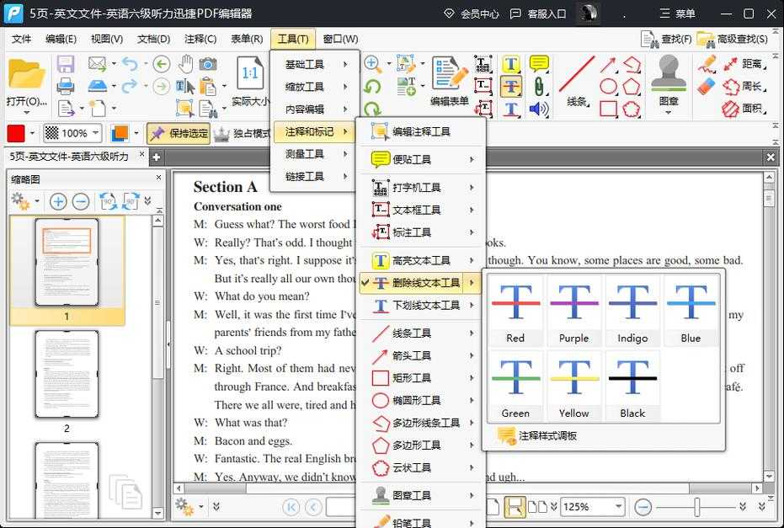Viewport: 784px width, 528px height.
Task: Zoom in thumbnails with plus icon
Action: point(58,201)
